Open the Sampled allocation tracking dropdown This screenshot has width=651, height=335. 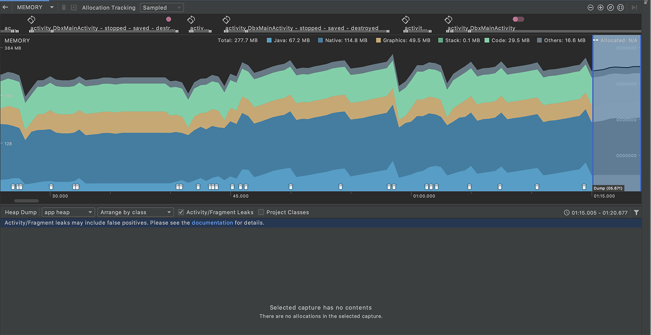coord(162,8)
